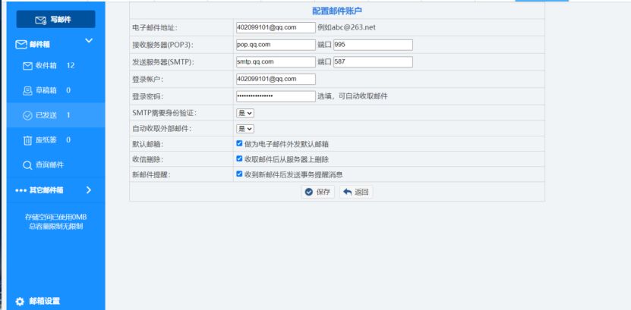Collapse the mailbox section chevron
Viewport: 631px width, 310px height.
(x=88, y=41)
